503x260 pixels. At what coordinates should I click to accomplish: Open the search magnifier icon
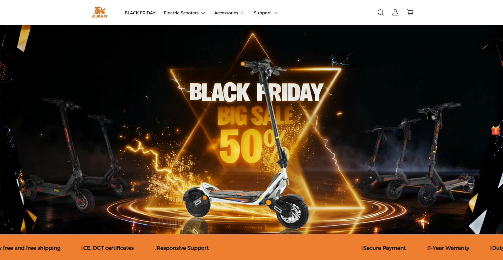(x=381, y=13)
